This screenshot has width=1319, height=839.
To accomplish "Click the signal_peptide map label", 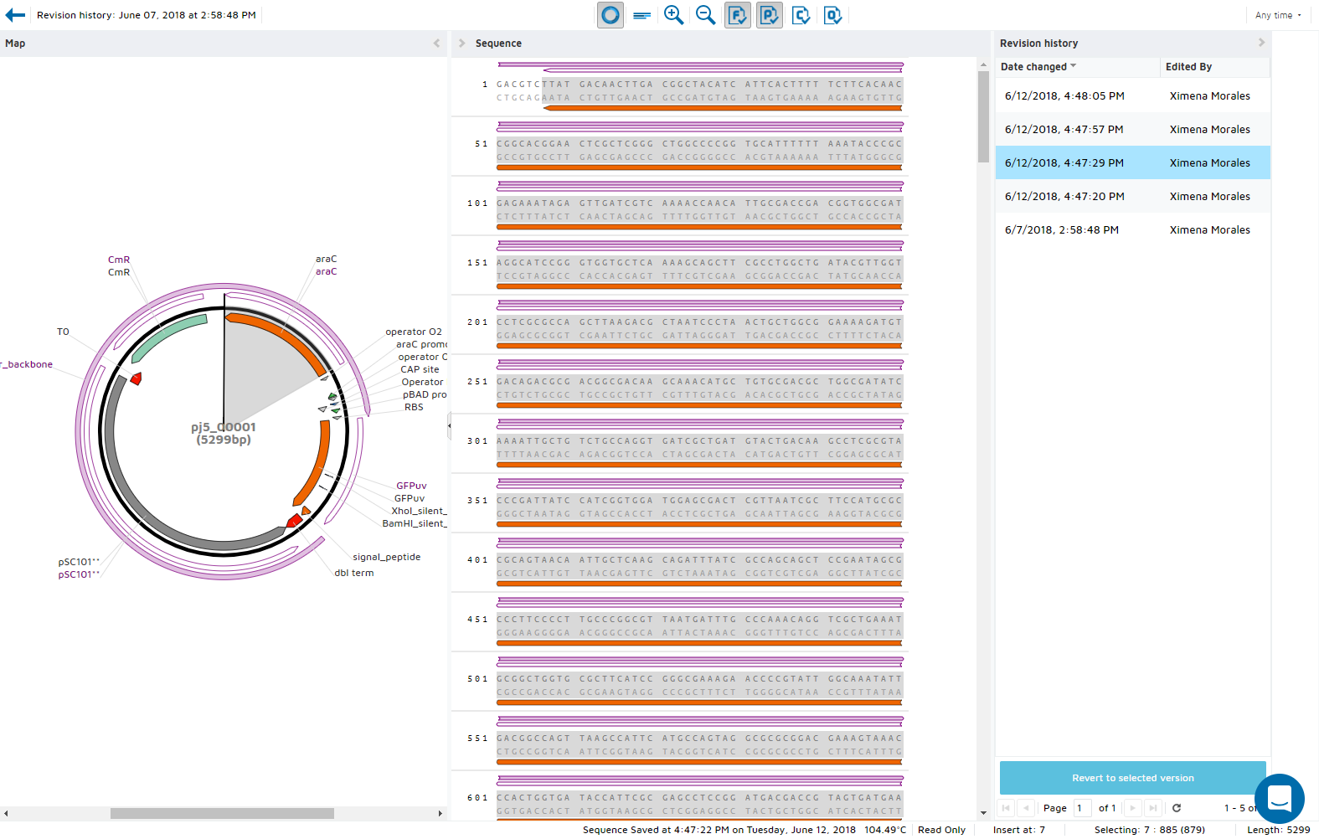I will click(386, 557).
